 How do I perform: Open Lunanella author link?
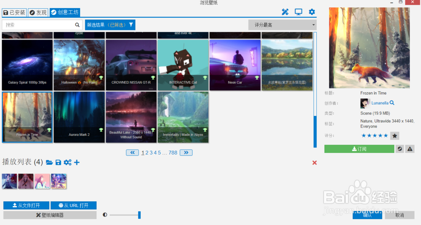380,103
